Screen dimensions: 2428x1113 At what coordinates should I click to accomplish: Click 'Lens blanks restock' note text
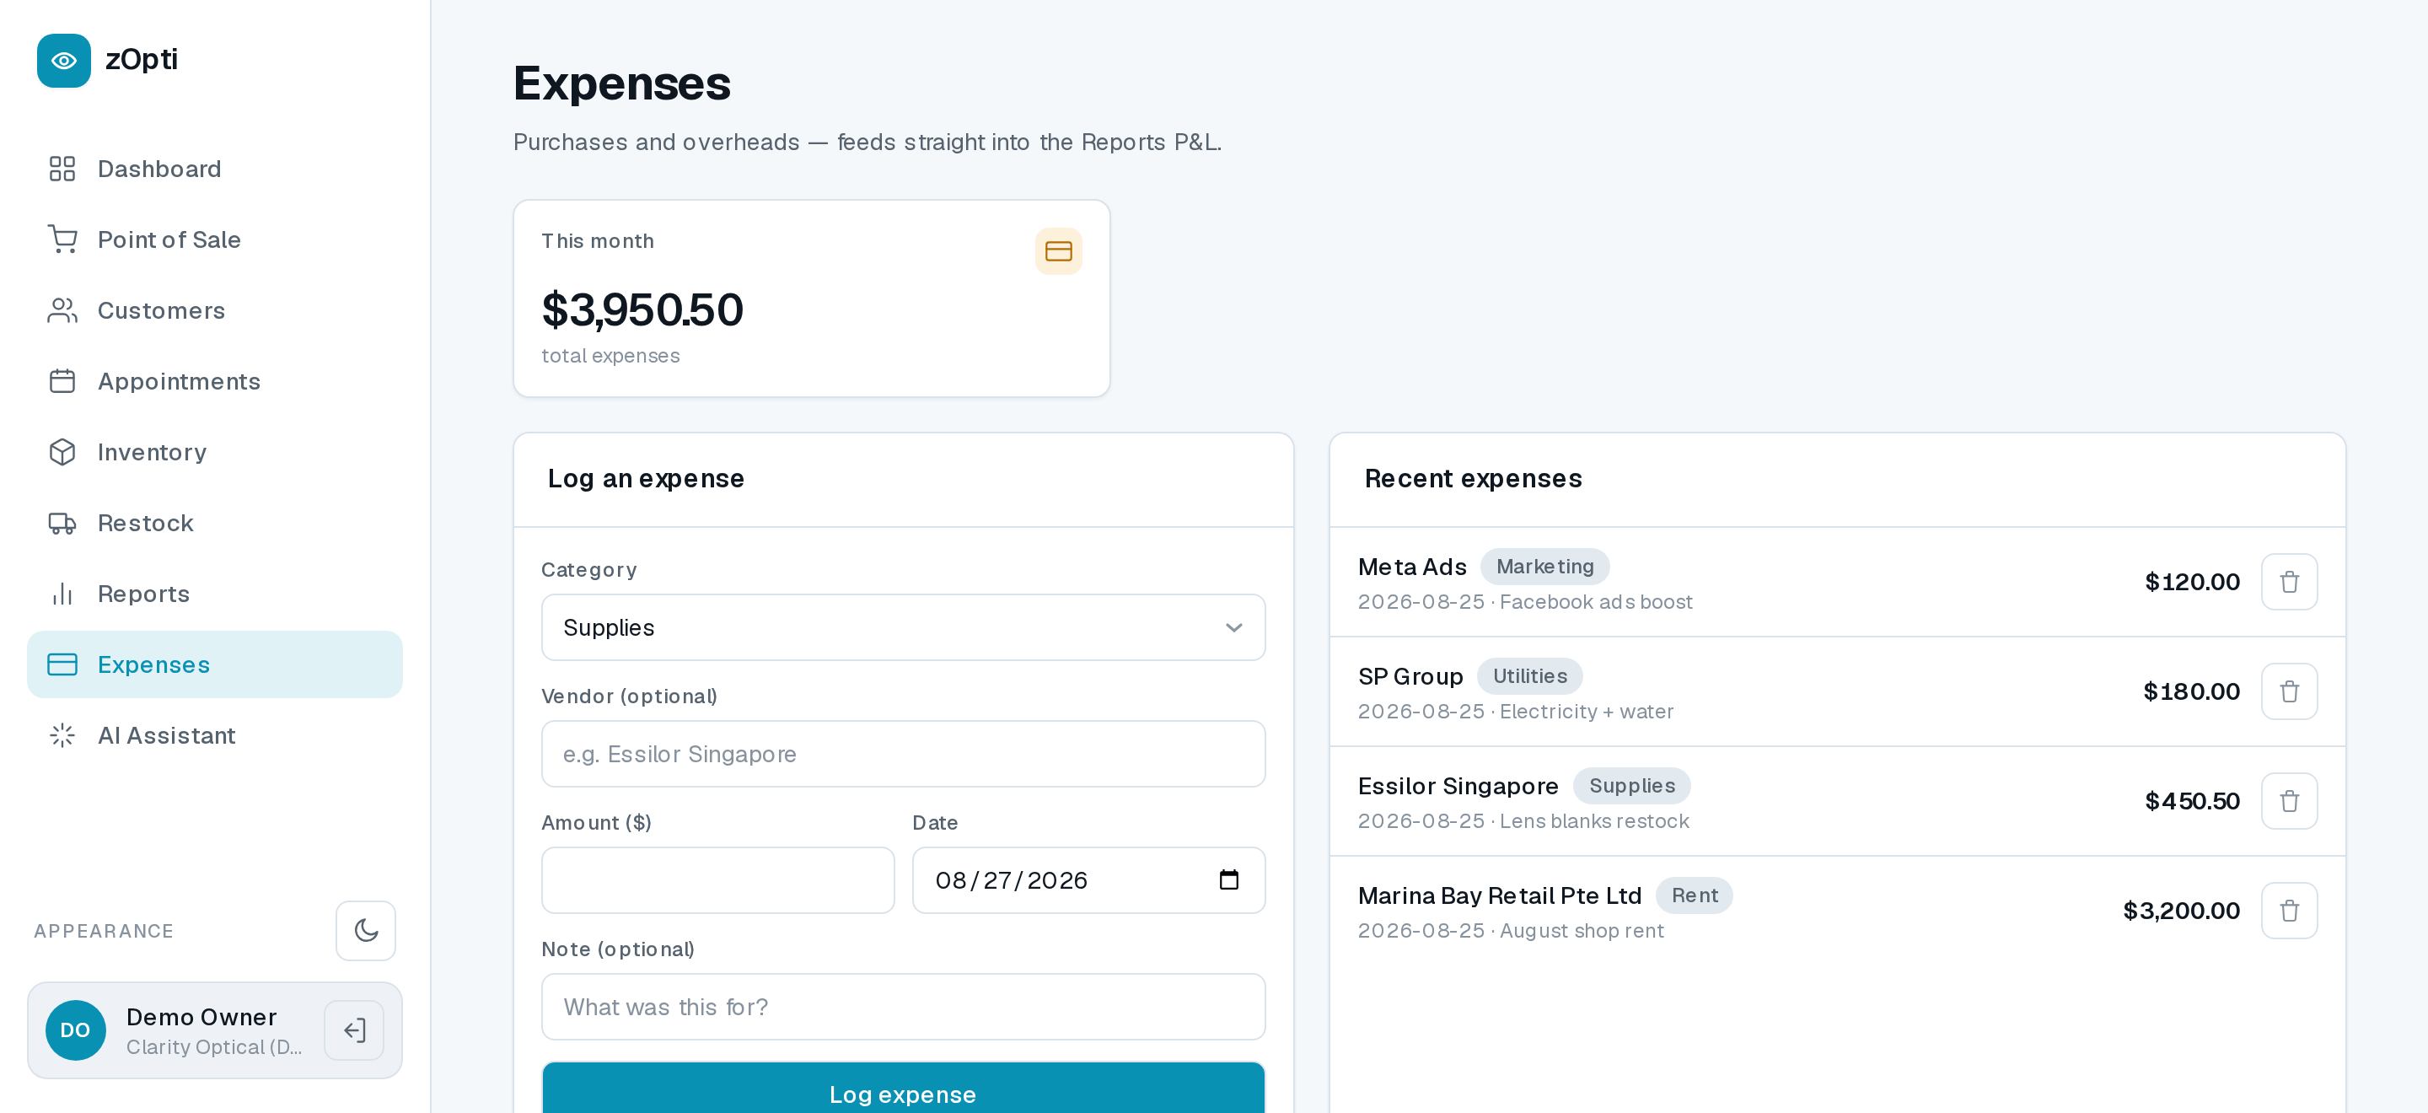[1594, 821]
